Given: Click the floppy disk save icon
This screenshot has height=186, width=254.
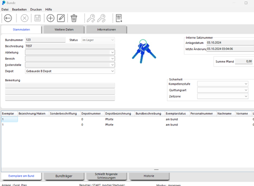Looking at the screenshot, I should pyautogui.click(x=38, y=18).
